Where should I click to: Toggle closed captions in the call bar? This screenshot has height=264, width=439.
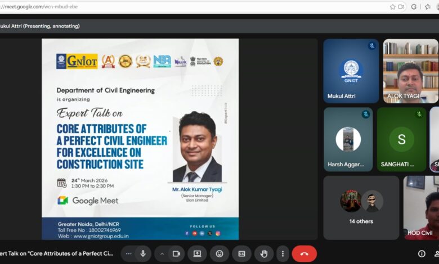[241, 253]
